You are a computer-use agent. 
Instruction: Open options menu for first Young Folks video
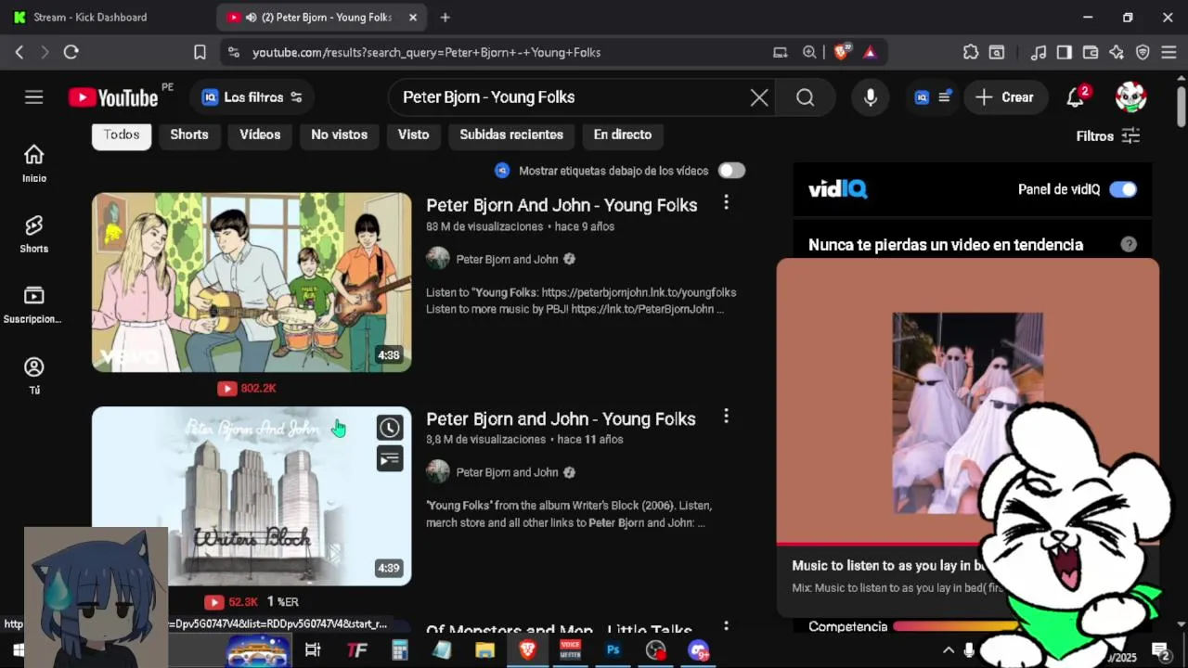tap(726, 202)
